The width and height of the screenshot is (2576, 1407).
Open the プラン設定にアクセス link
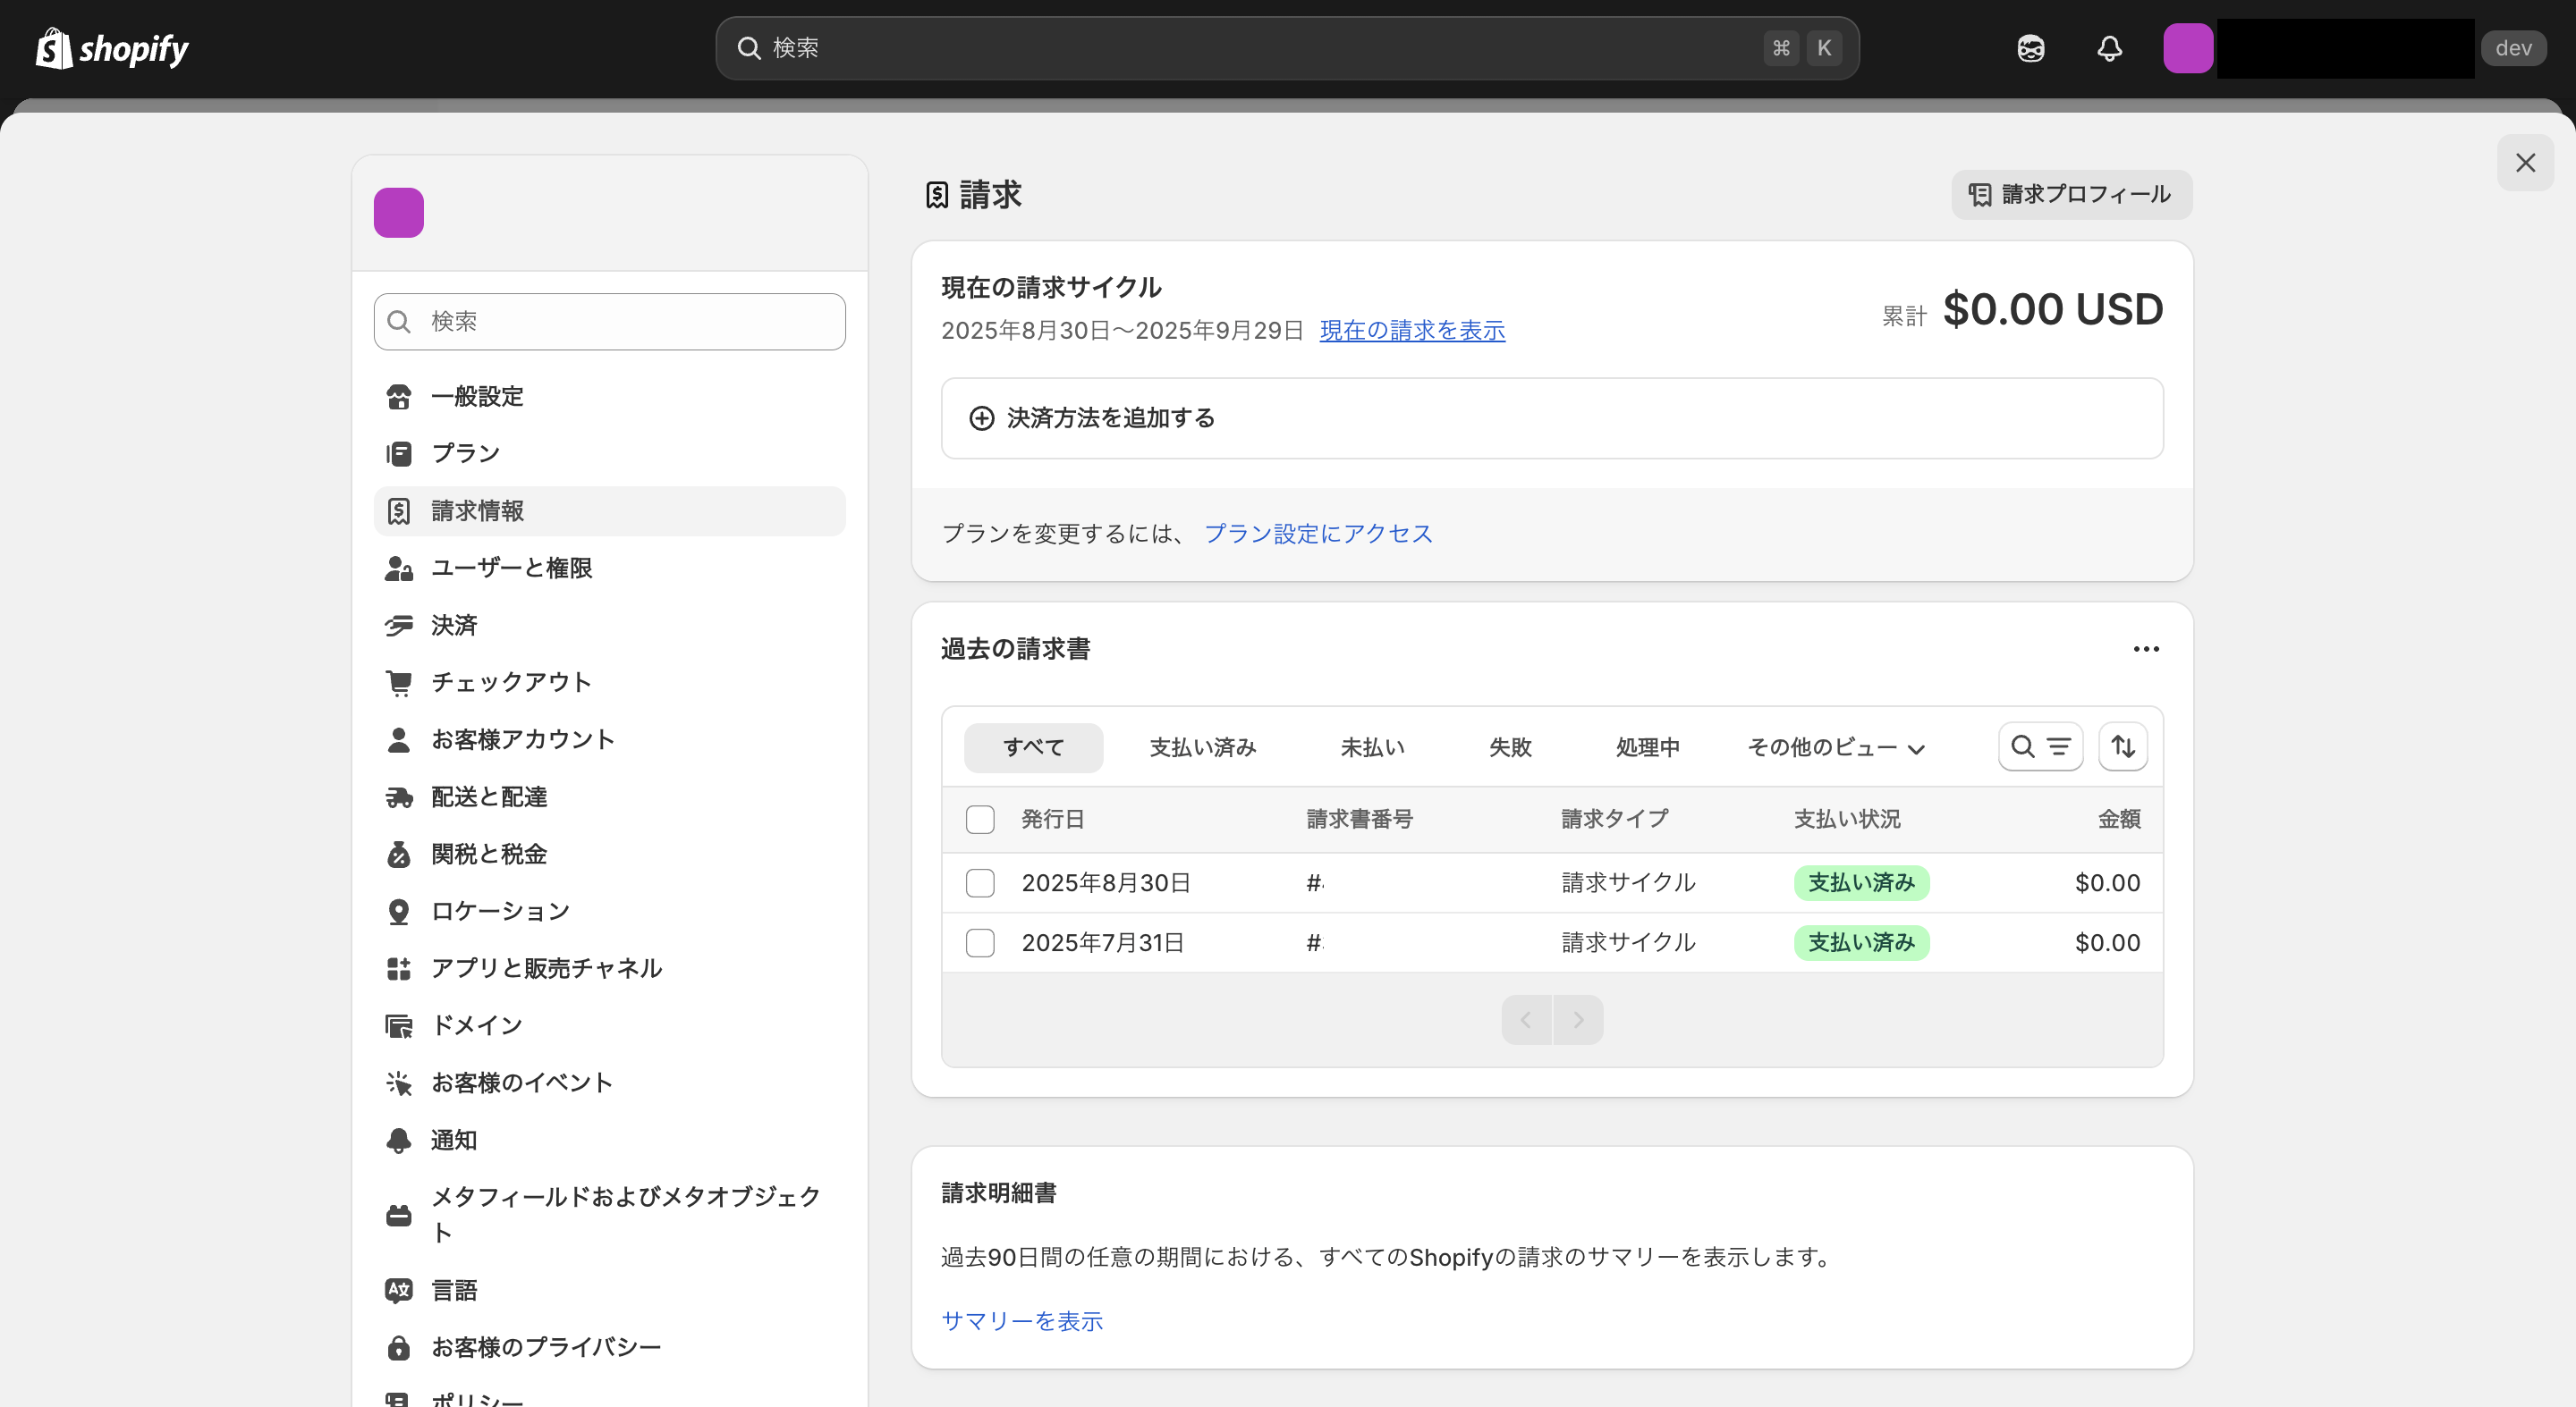coord(1318,534)
